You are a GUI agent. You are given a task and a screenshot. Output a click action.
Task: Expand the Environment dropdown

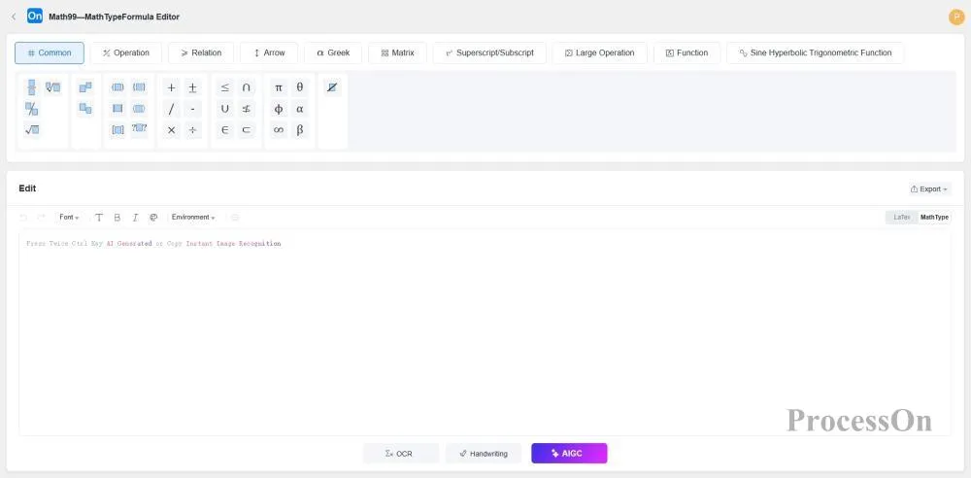193,218
